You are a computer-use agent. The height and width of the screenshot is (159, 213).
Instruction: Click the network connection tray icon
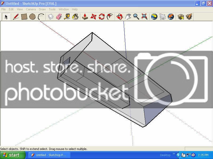188,155
